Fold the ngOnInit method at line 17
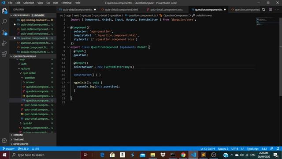Screen dimensions: 282x159 [x=68, y=83]
